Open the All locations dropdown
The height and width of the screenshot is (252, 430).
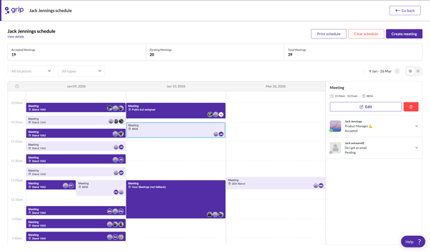pyautogui.click(x=31, y=71)
